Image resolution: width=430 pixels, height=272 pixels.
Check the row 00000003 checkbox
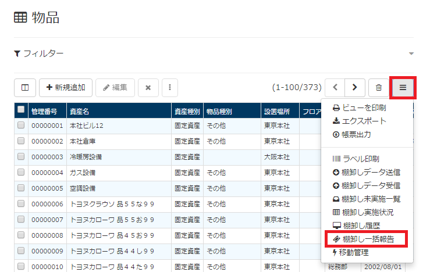(x=21, y=156)
